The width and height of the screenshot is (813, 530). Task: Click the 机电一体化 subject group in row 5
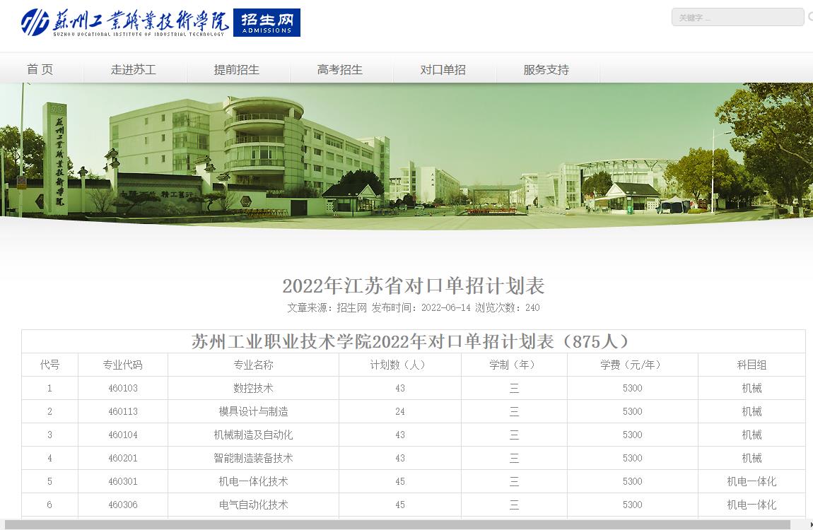[751, 481]
